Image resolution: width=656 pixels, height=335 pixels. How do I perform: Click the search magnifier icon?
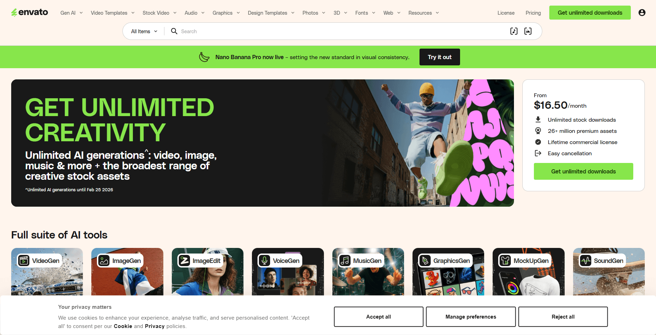(174, 31)
